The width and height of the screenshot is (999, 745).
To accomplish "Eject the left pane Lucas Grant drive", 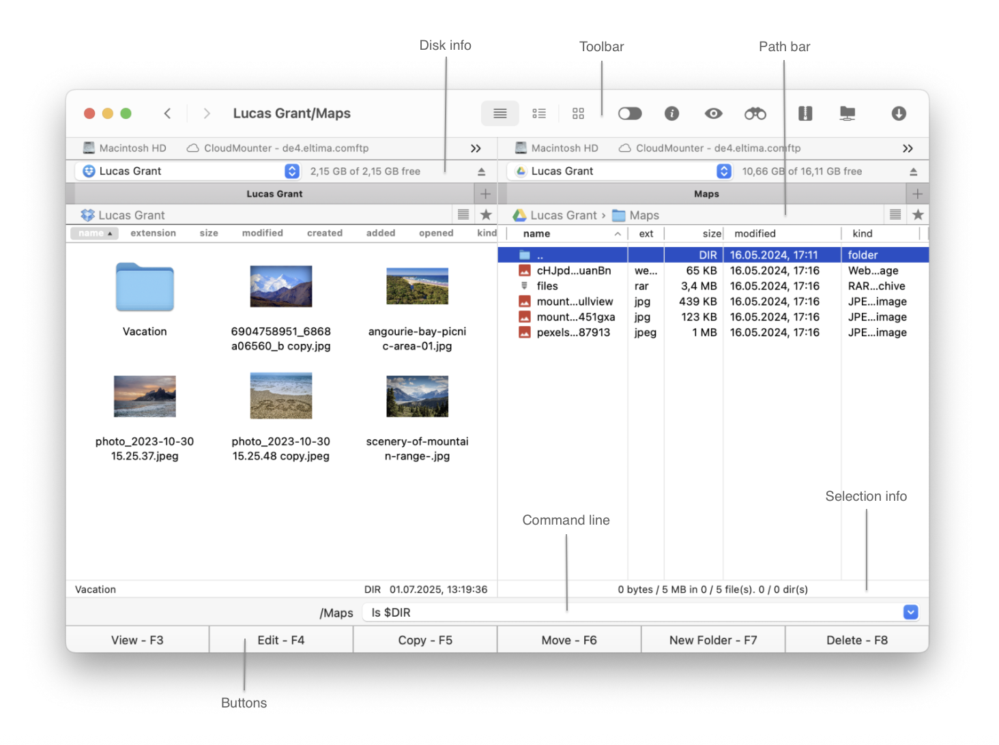I will (481, 172).
